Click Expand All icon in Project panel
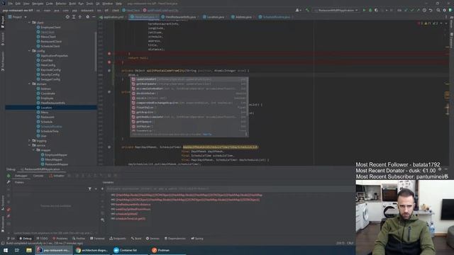This screenshot has height=255, width=454. coord(74,17)
